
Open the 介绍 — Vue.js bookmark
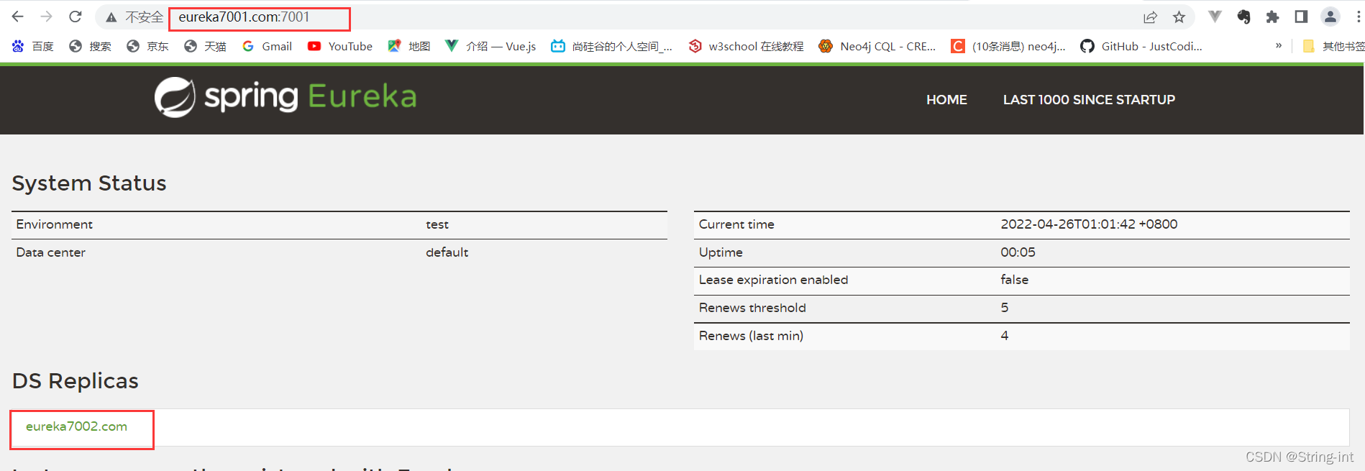490,46
